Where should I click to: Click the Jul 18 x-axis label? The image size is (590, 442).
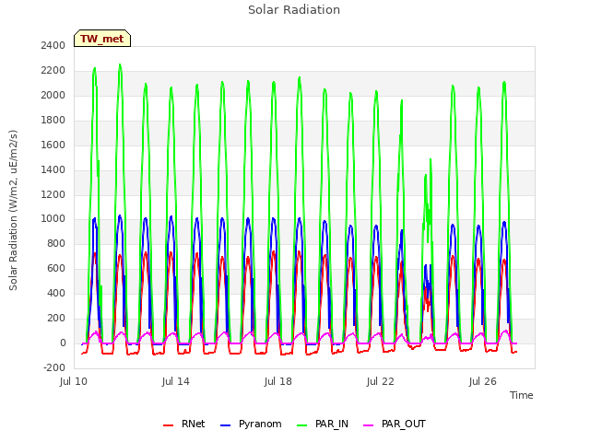pos(278,381)
